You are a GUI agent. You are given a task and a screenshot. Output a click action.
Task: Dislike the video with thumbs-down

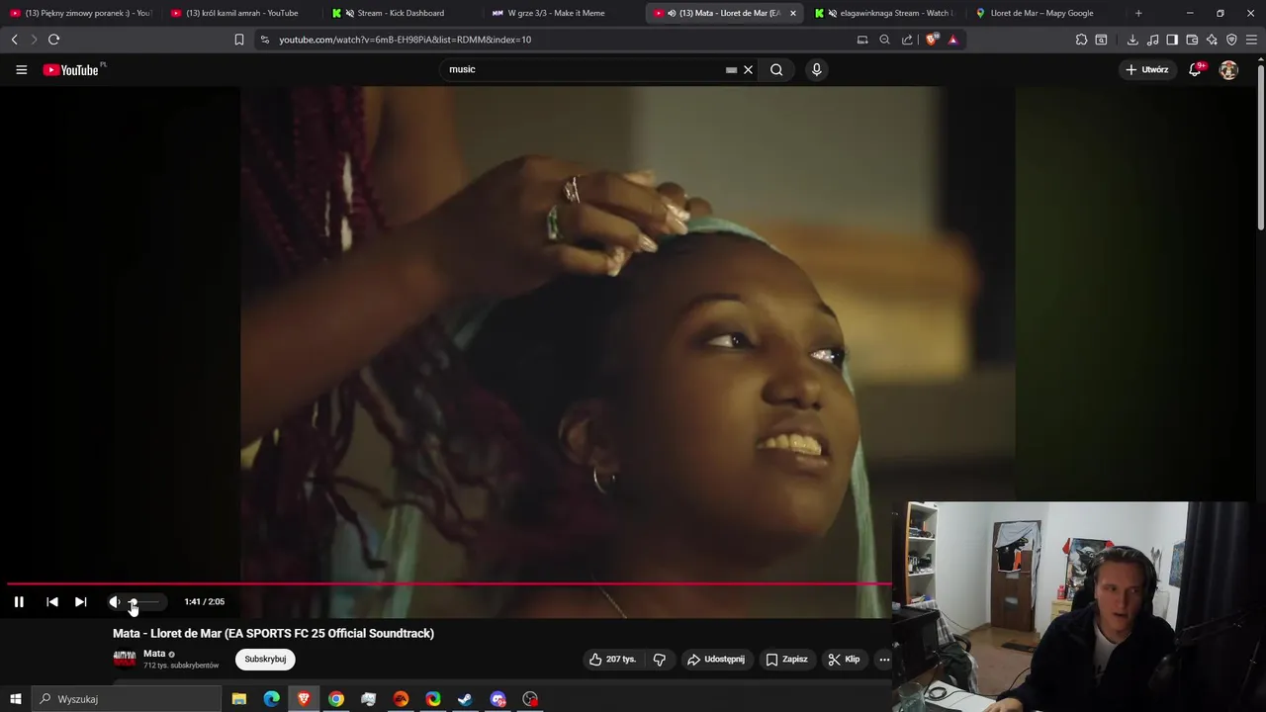click(660, 660)
